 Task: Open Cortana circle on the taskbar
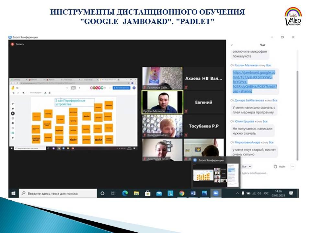point(102,194)
